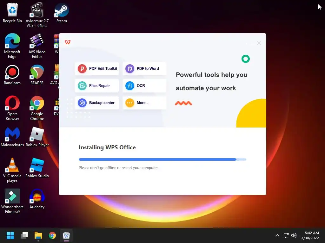The height and width of the screenshot is (243, 325).
Task: Select the VLC media player shortcut
Action: pyautogui.click(x=12, y=170)
